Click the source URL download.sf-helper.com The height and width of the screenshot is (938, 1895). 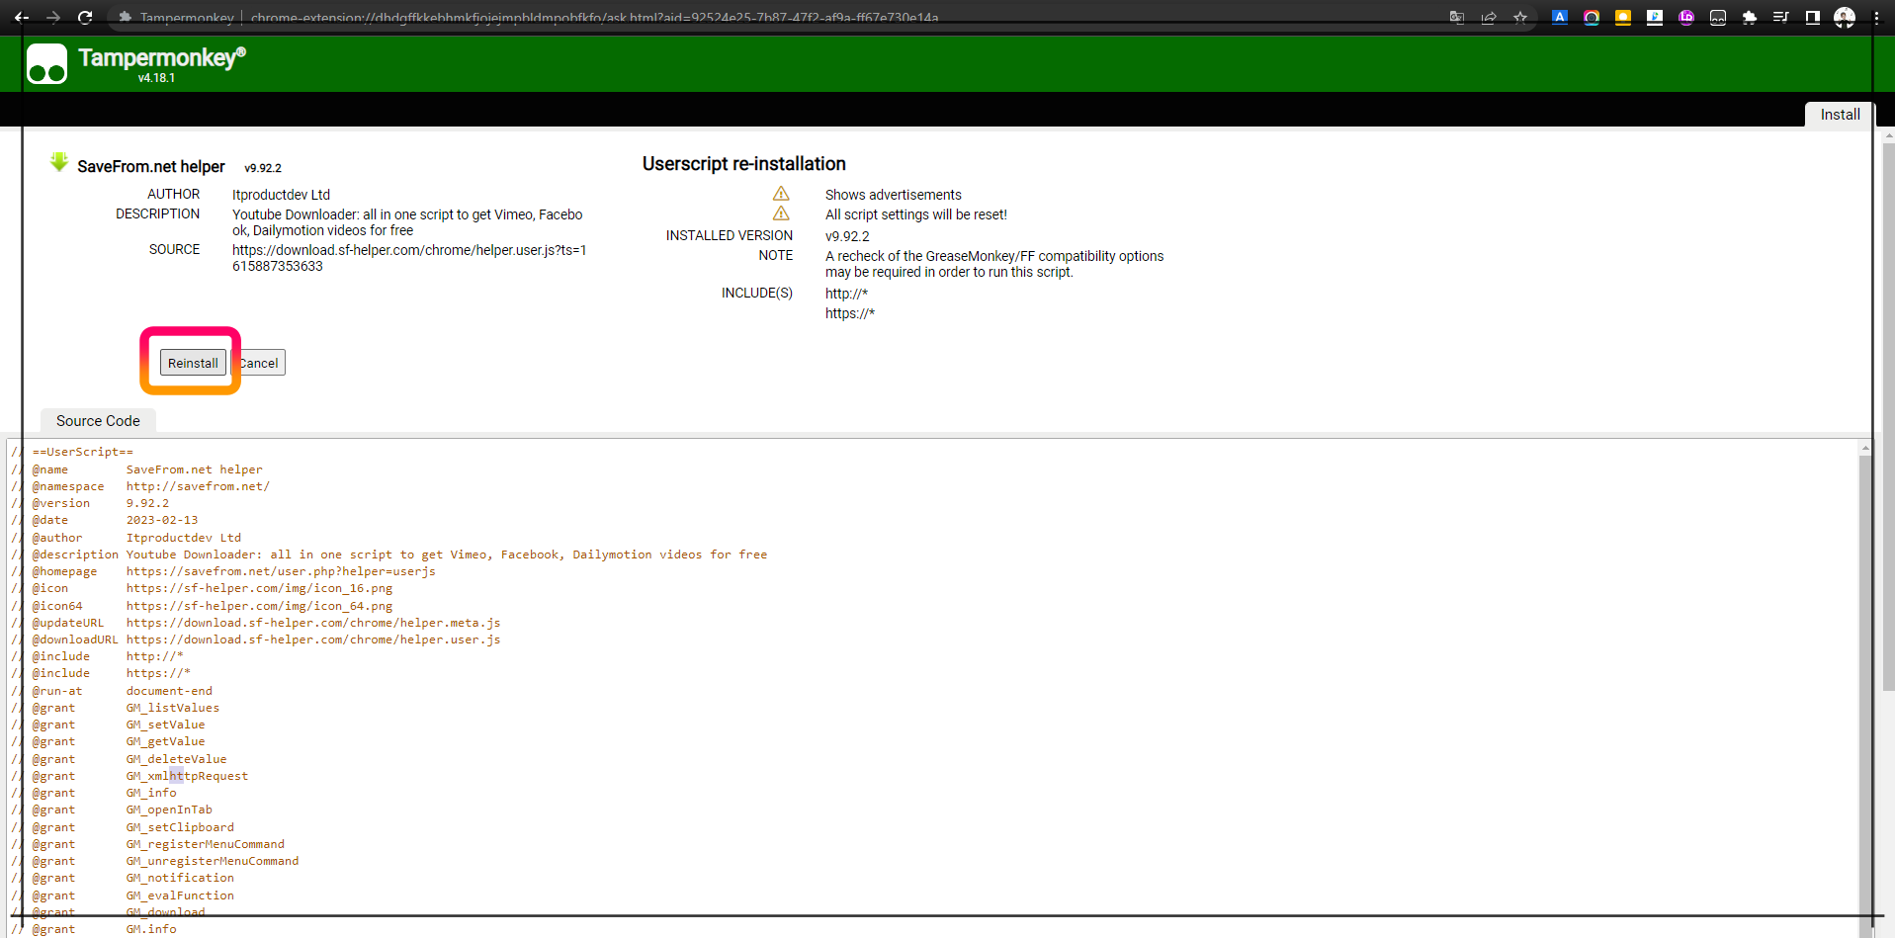409,258
